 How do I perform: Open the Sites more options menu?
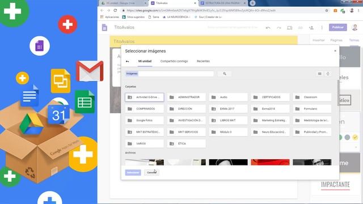[322, 28]
